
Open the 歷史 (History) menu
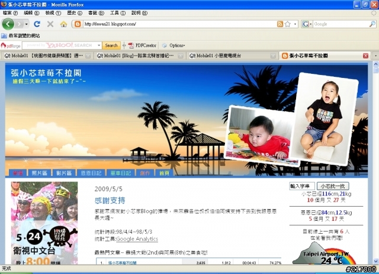(x=75, y=13)
